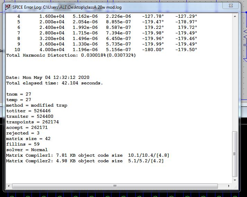Click the phase -179.96° in harmonic row 8
Viewport: 247px width, 197px height.
click(x=153, y=39)
